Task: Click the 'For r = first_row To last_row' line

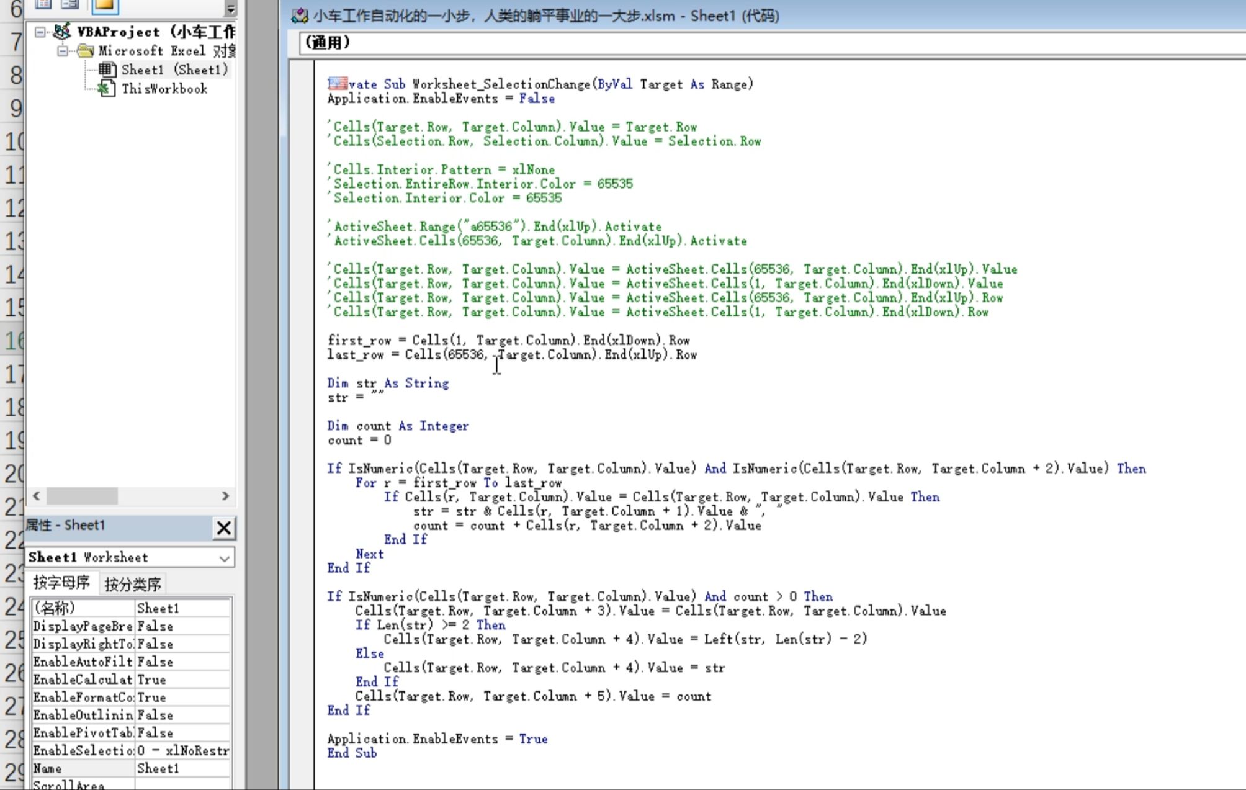Action: [x=459, y=483]
